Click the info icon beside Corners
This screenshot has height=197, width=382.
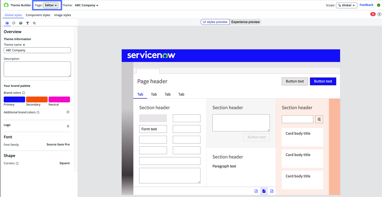pyautogui.click(x=17, y=164)
